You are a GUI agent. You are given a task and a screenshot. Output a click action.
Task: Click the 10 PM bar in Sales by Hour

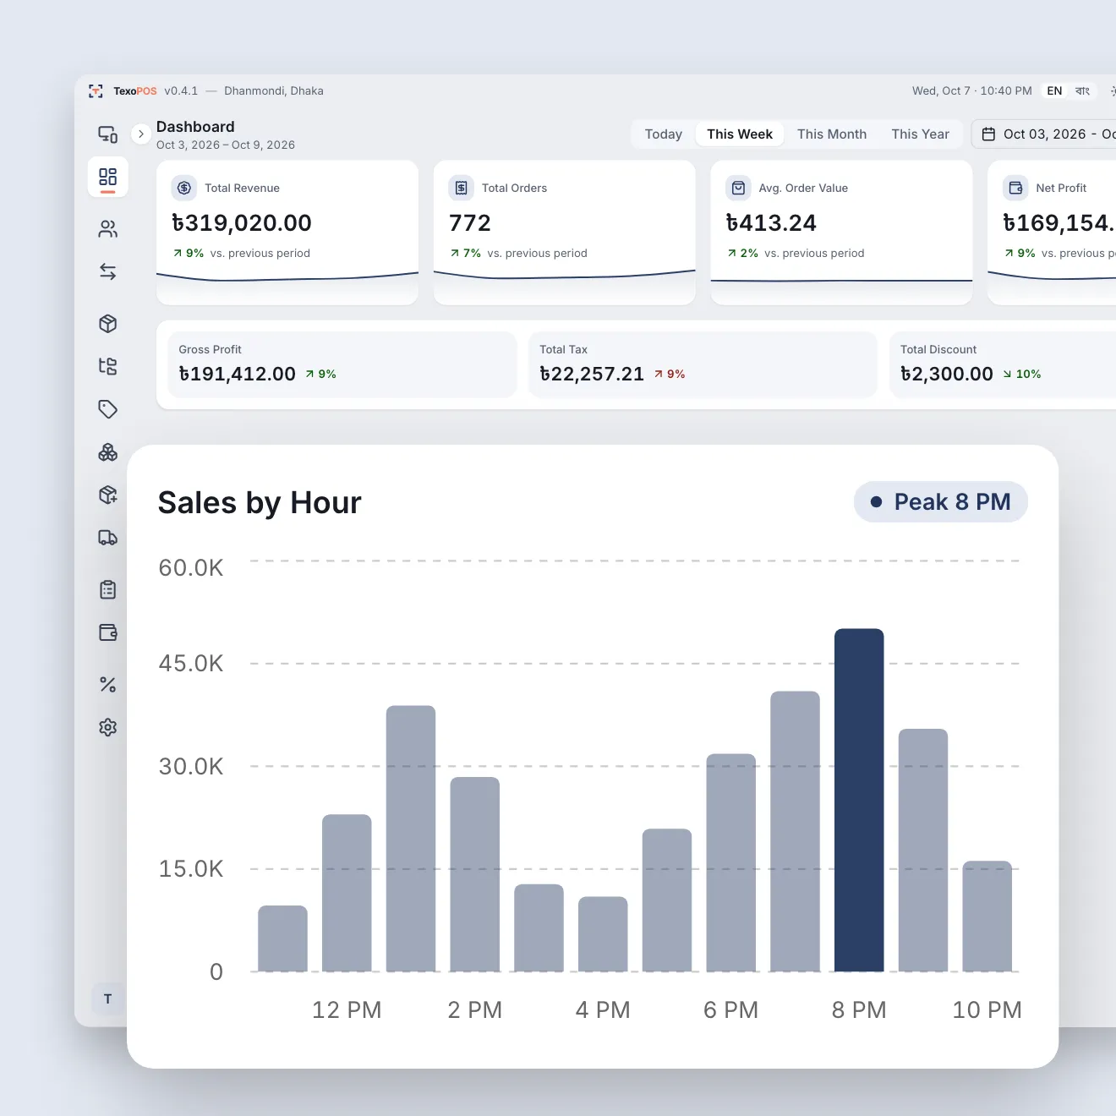coord(987,916)
